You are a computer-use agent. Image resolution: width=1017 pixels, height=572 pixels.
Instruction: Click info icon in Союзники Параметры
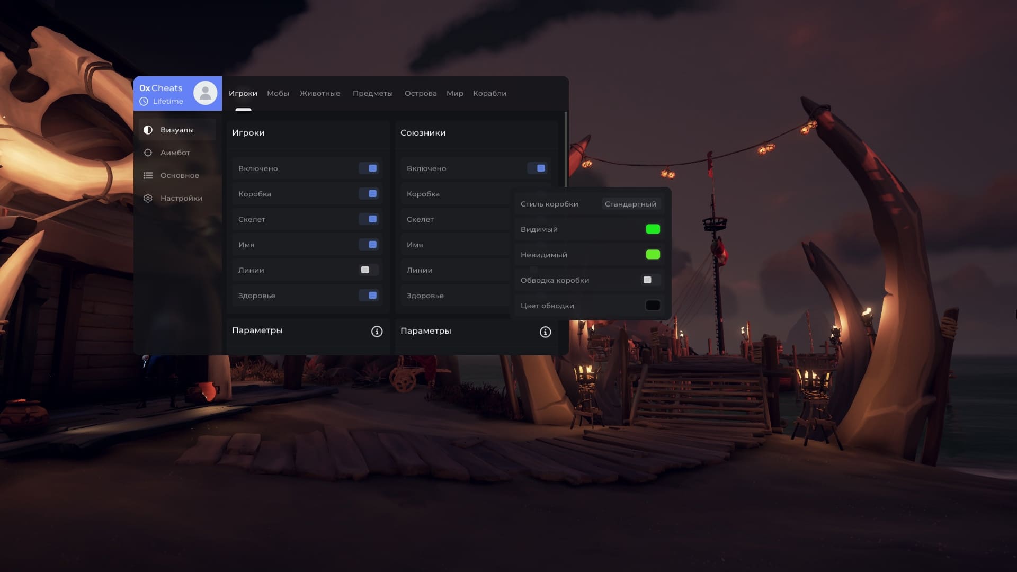click(x=545, y=332)
